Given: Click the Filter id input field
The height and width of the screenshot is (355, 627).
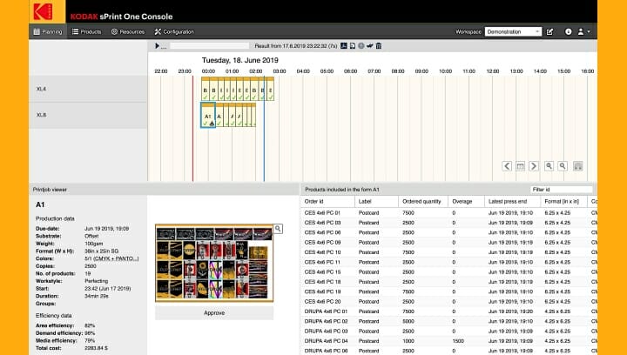Looking at the screenshot, I should 562,190.
